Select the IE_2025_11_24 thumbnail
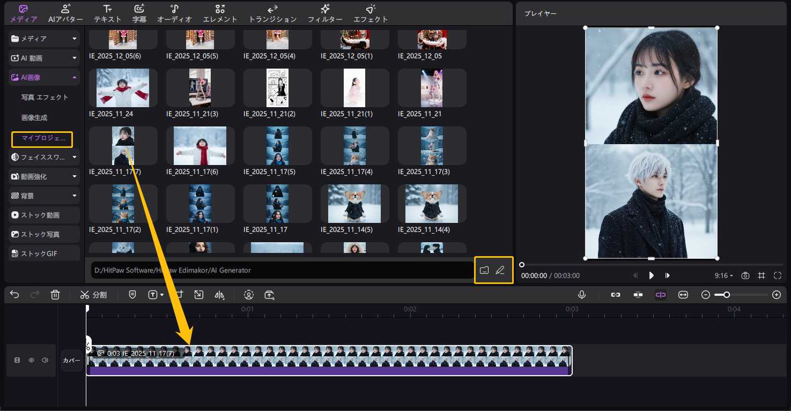 tap(123, 87)
